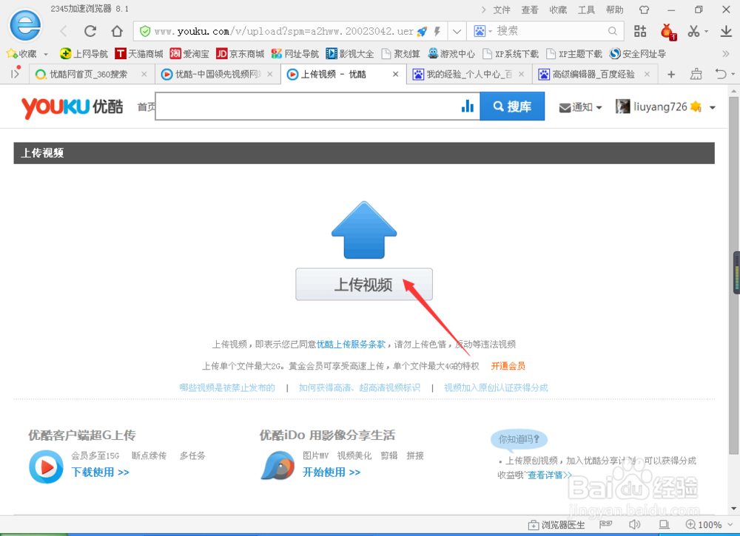Go to the browser home page
Screen dimensions: 740x536
coord(117,31)
